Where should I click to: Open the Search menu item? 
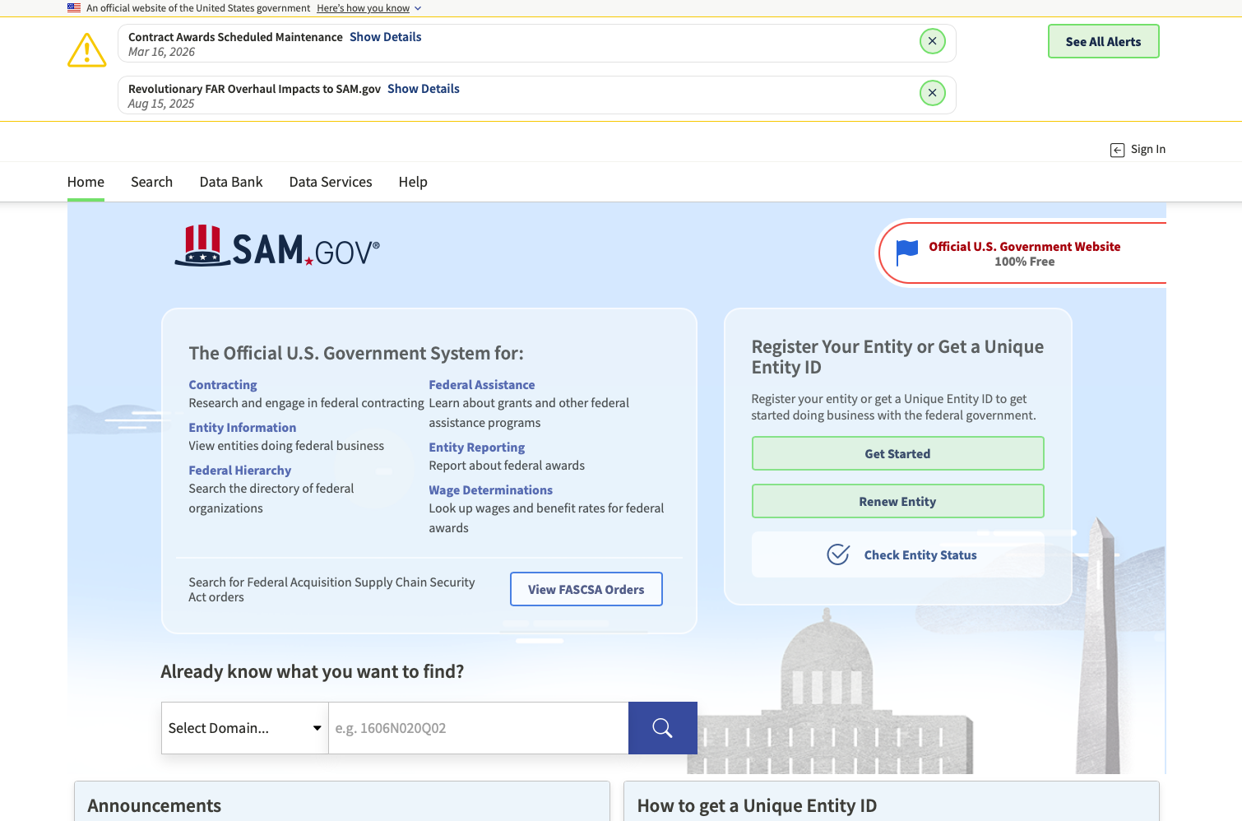click(152, 182)
